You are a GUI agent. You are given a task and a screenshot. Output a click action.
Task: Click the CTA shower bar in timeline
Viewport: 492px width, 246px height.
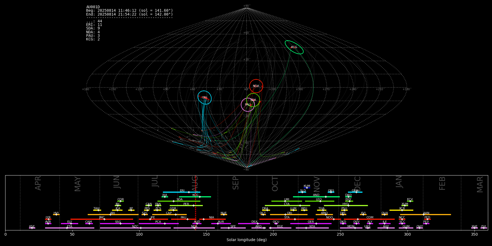[288, 206]
